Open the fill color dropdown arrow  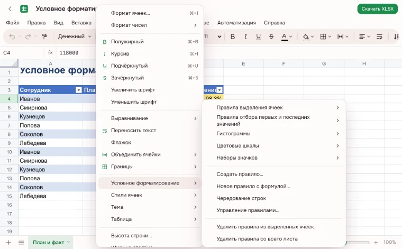[x=312, y=36]
